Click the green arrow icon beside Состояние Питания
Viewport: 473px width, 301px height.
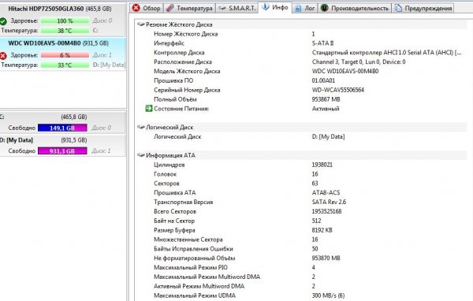click(149, 108)
